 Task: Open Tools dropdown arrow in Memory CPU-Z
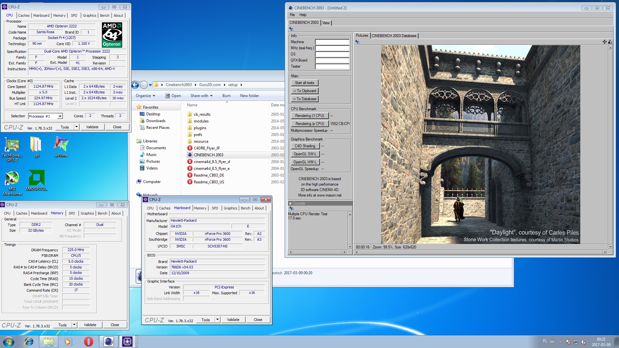[74, 325]
